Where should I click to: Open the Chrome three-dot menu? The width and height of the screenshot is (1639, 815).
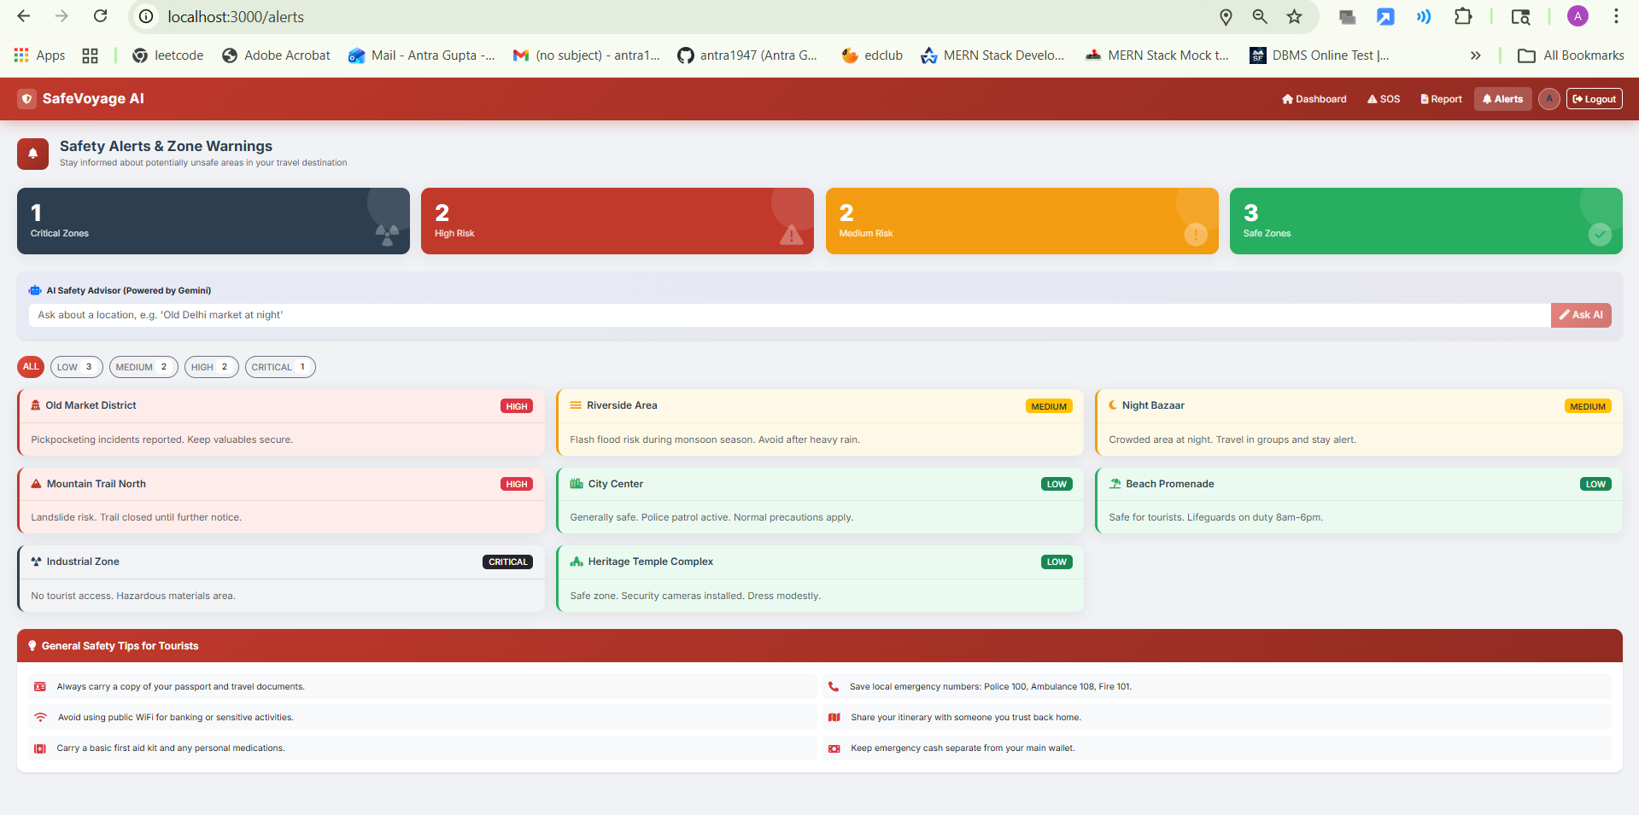point(1616,16)
